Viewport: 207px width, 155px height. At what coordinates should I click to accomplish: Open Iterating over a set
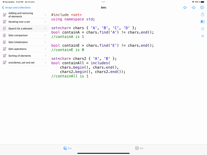tap(24, 22)
